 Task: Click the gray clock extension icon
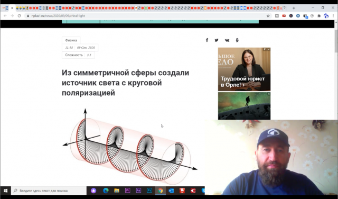(x=312, y=16)
